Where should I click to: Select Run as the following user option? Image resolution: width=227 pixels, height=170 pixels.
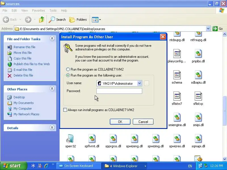[68, 75]
